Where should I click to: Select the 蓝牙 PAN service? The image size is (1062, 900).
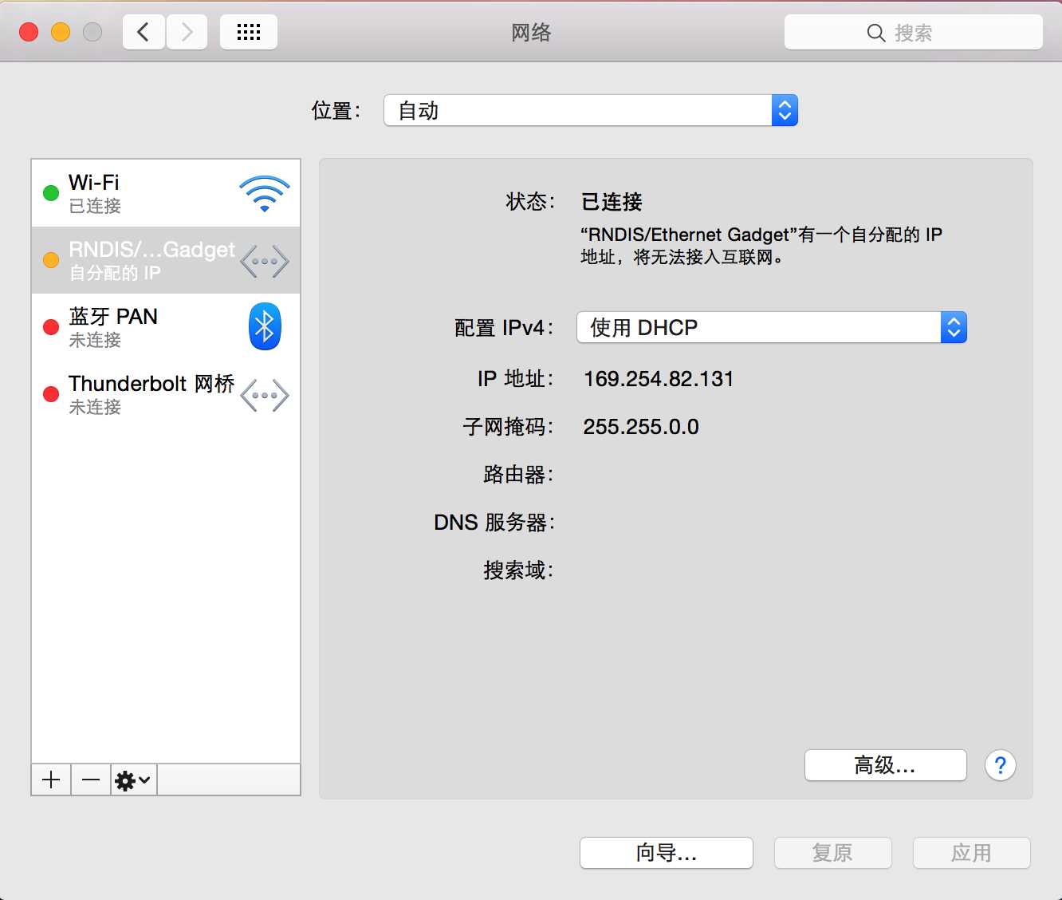click(x=166, y=327)
